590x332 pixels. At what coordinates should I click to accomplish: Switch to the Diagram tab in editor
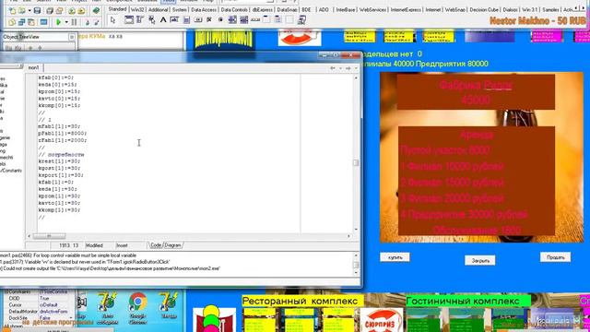pyautogui.click(x=172, y=245)
